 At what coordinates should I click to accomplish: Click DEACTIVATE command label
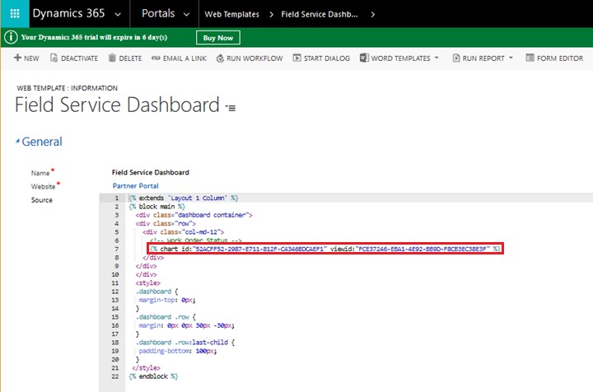[x=79, y=58]
